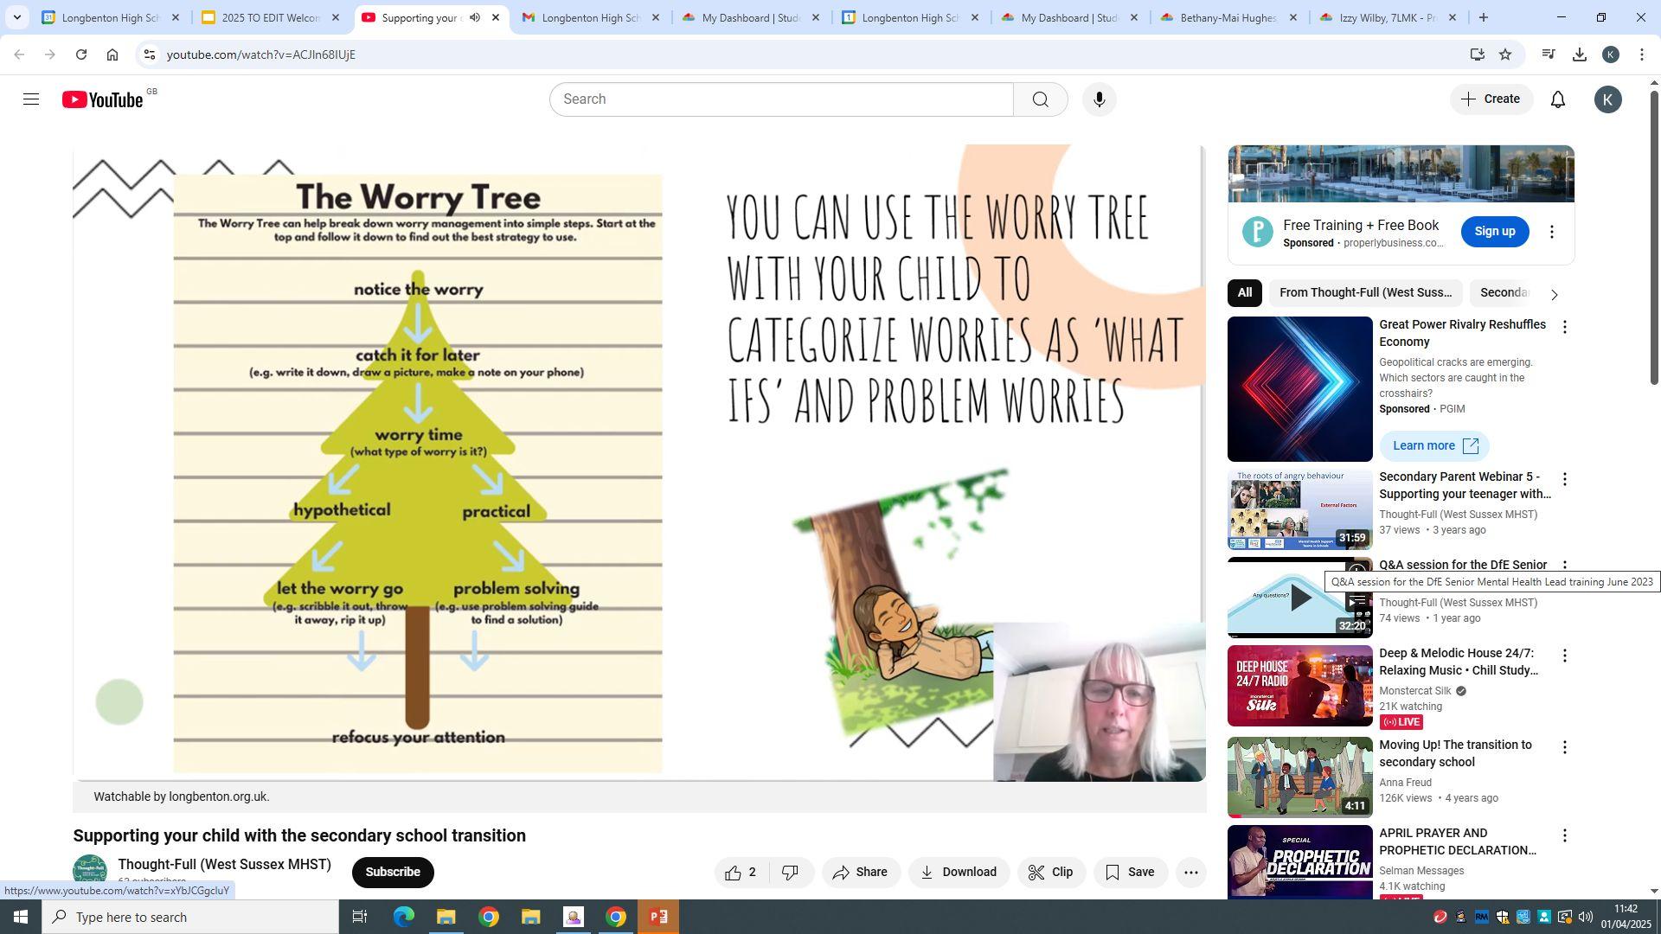Download the video
1661x934 pixels.
[x=958, y=873]
